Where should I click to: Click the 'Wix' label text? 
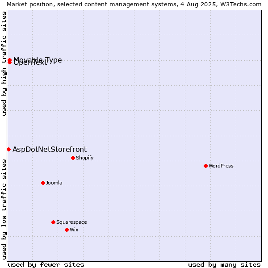[x=74, y=230]
